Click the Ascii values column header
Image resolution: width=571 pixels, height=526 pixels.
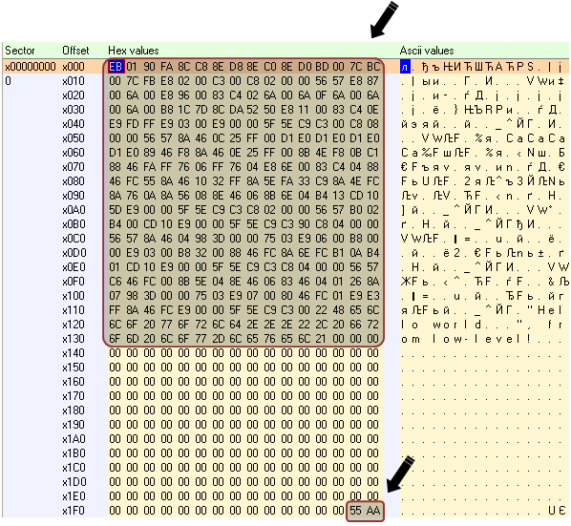427,51
